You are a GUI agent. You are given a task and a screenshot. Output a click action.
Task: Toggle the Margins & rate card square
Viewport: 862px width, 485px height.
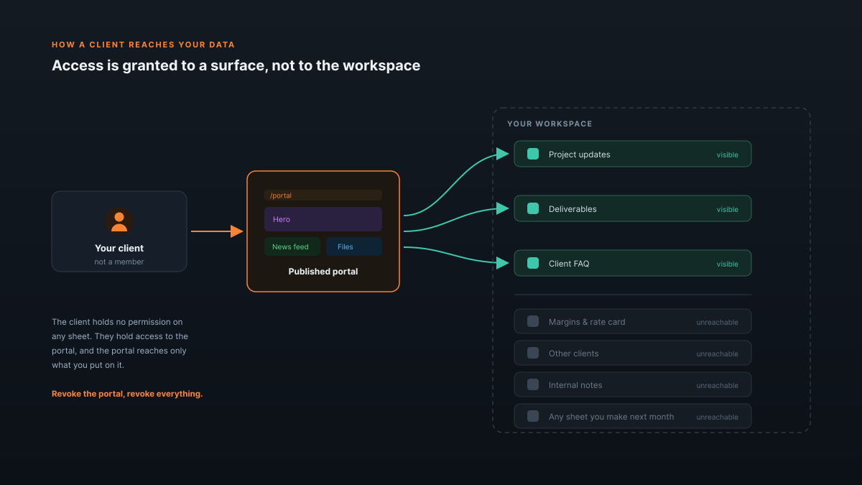[x=533, y=321]
